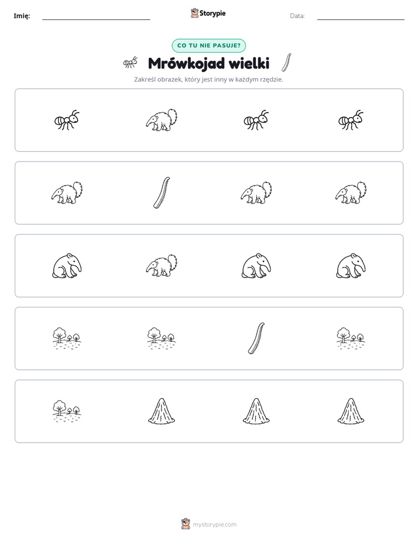Click the tongue picture among the tree scenes
The width and height of the screenshot is (418, 541).
pos(256,338)
